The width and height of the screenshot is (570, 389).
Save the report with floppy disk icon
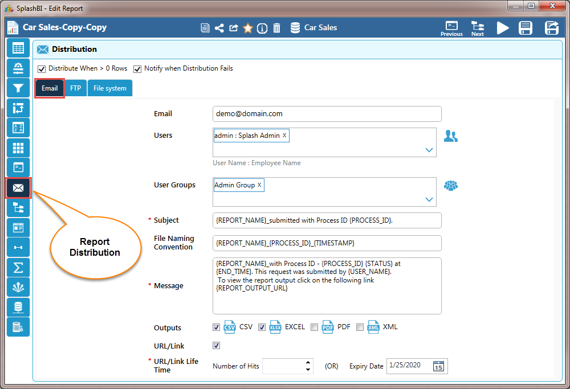[526, 28]
